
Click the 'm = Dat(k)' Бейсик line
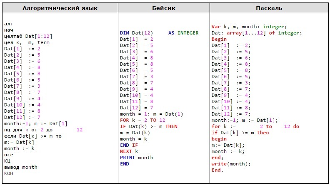(135, 133)
